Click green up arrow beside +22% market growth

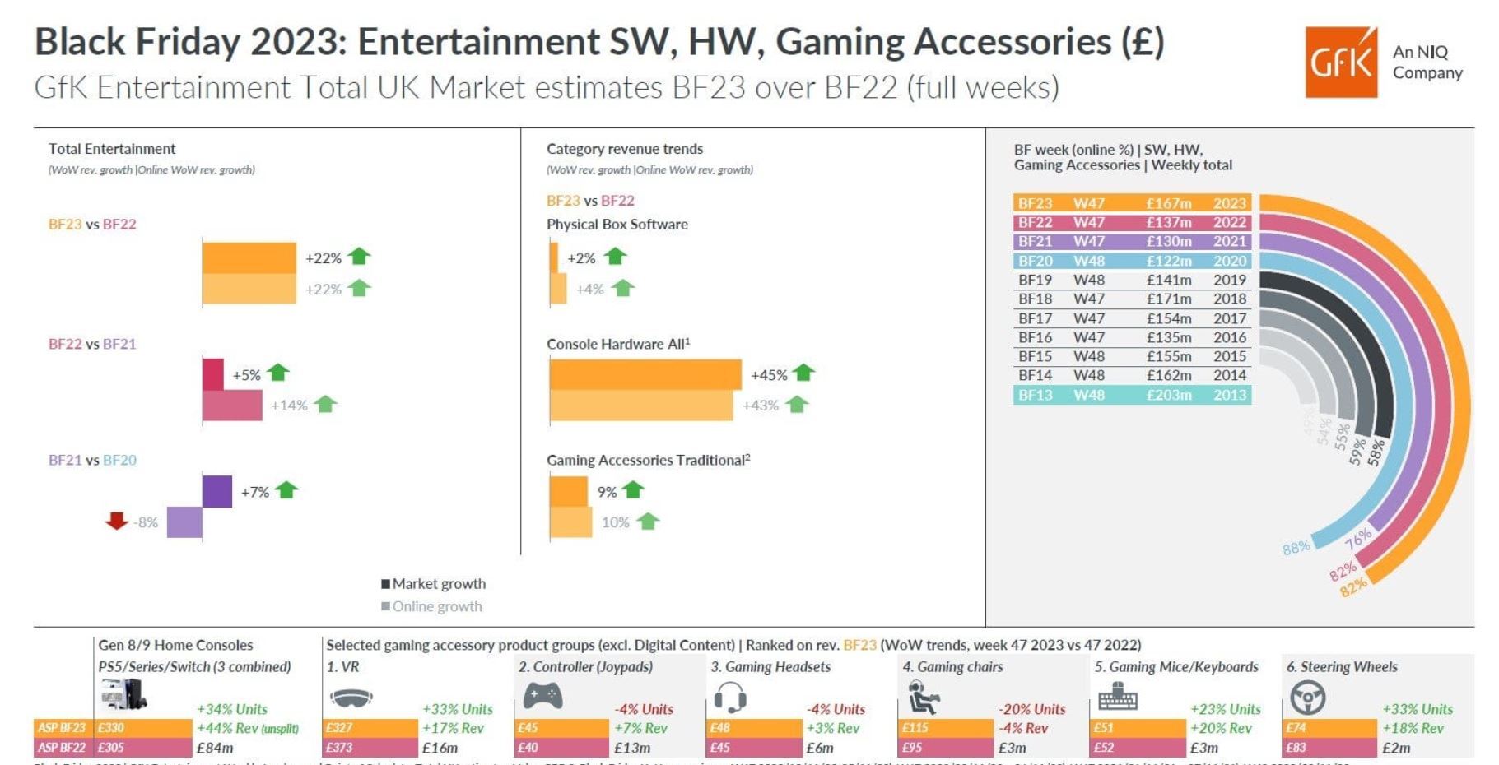tap(359, 257)
